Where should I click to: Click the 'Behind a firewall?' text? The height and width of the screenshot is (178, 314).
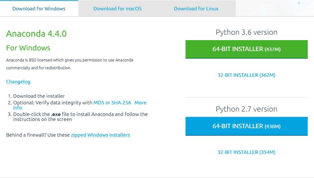pyautogui.click(x=26, y=135)
